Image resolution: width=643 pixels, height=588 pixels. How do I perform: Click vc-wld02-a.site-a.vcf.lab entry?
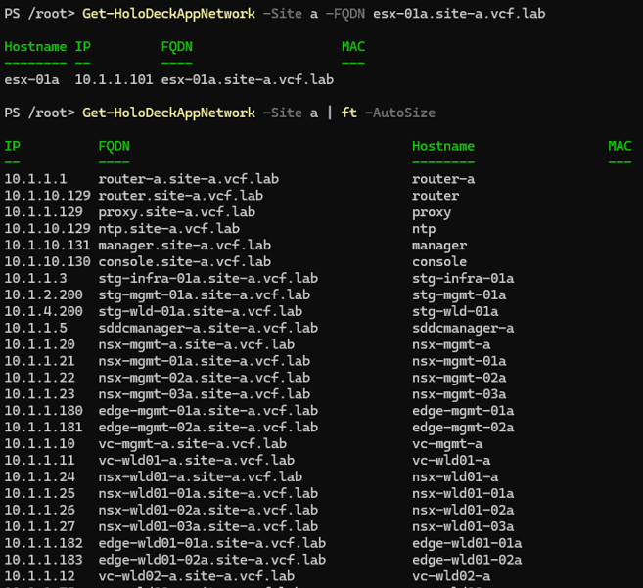pyautogui.click(x=197, y=576)
